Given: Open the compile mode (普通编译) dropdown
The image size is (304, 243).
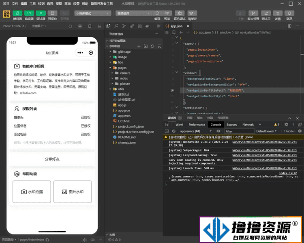Looking at the screenshot, I should [x=134, y=13].
